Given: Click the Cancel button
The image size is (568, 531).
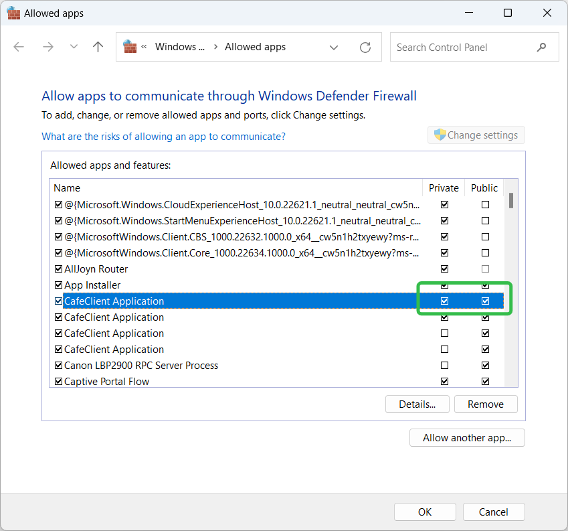Looking at the screenshot, I should 494,512.
